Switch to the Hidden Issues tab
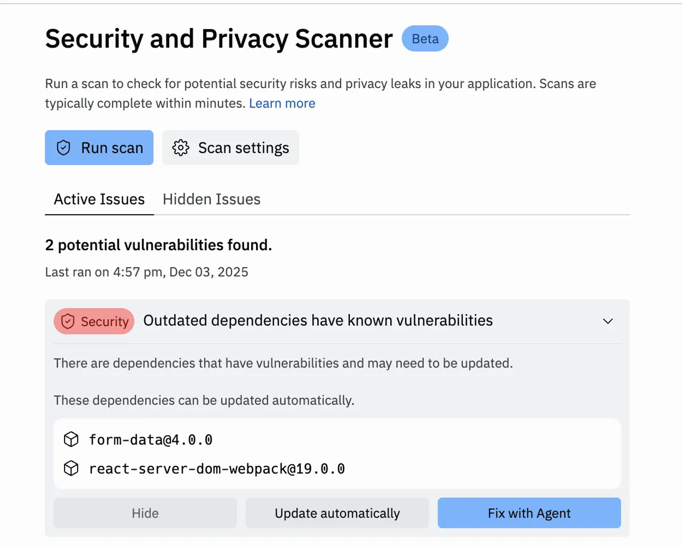 211,199
